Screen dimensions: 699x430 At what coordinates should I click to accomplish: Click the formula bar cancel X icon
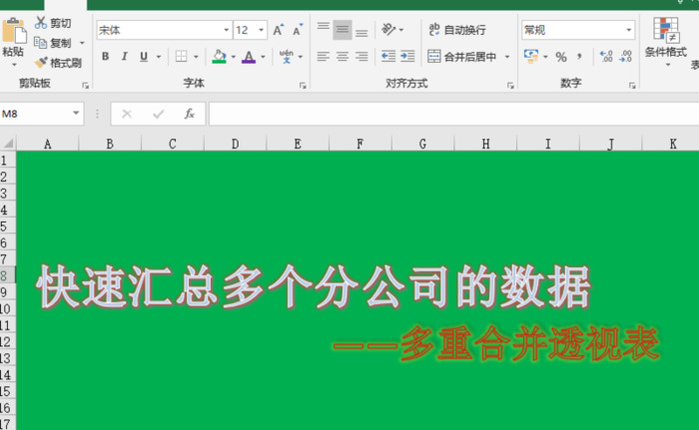[127, 114]
